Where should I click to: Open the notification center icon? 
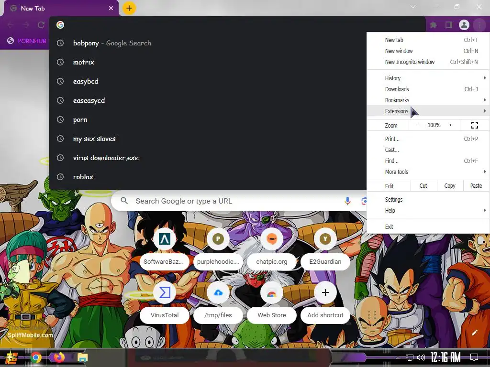(474, 357)
